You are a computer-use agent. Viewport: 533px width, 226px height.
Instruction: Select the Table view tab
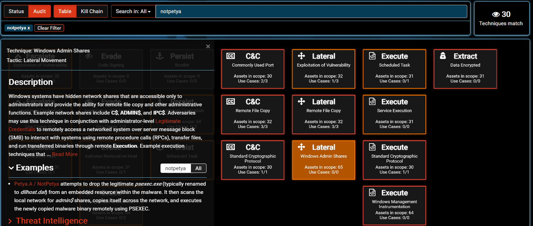click(65, 11)
